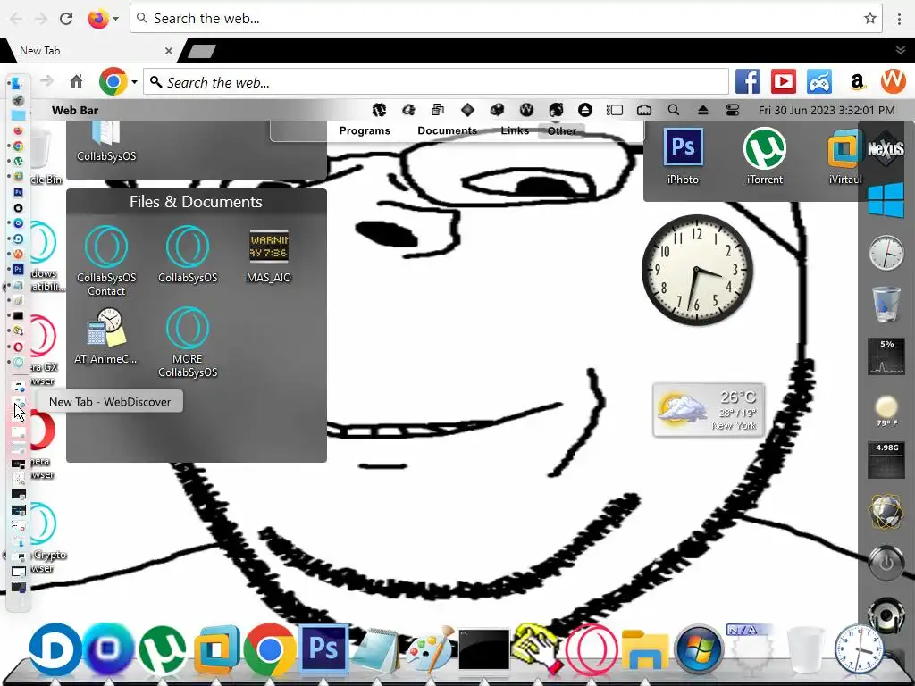Screen dimensions: 915x686
Task: Open the Recycle Bin in right dock
Action: (x=886, y=304)
